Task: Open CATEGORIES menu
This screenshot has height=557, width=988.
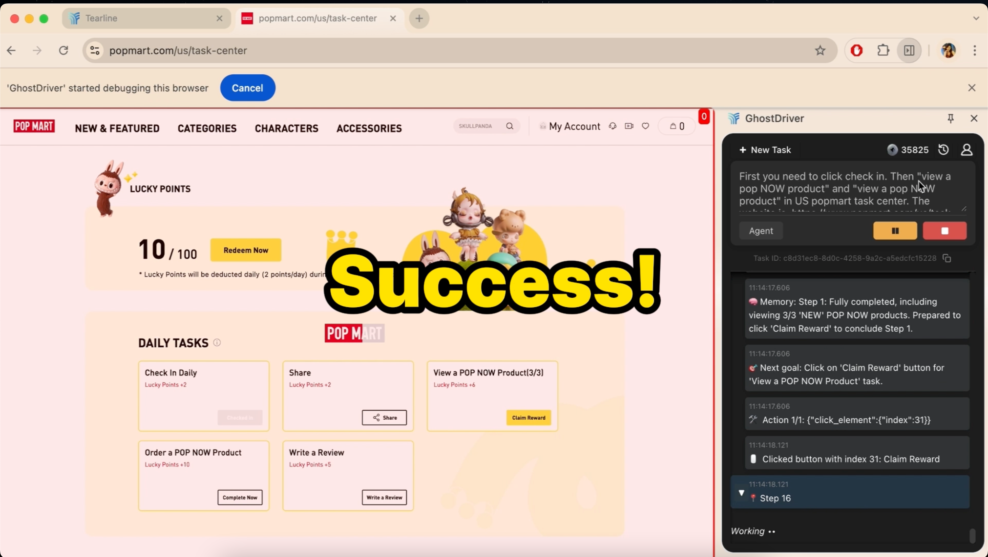Action: tap(207, 128)
